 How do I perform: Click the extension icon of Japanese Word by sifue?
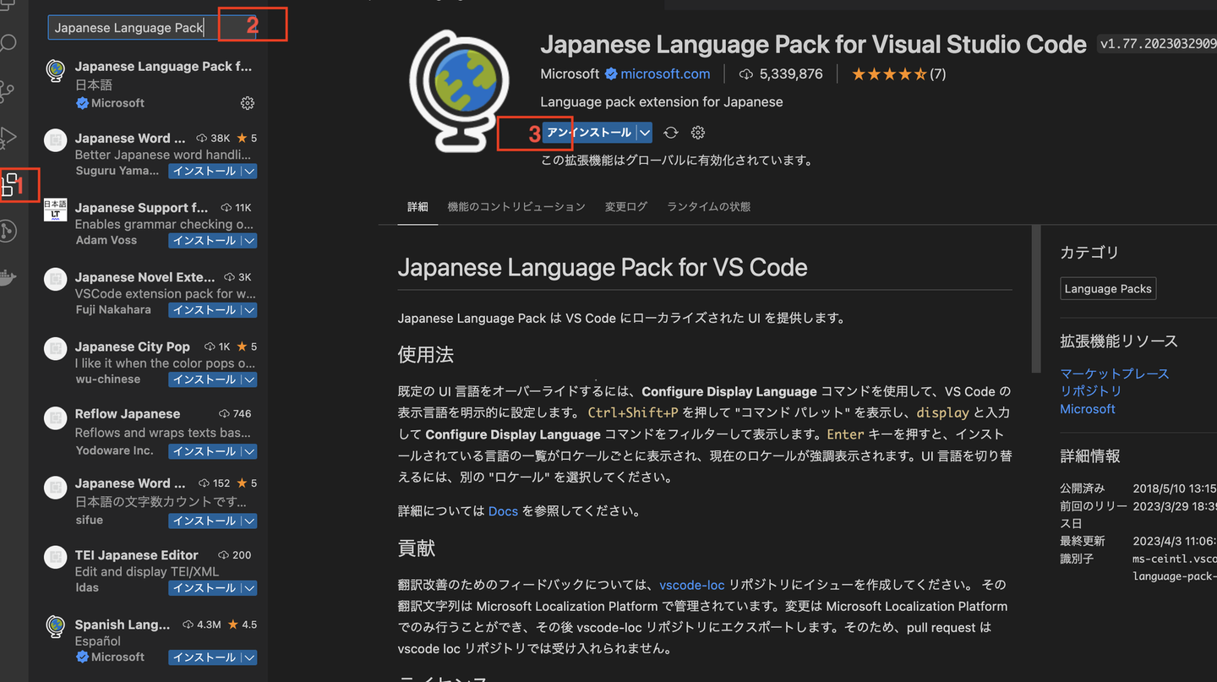tap(56, 487)
